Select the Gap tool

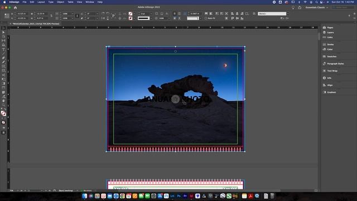point(3,41)
